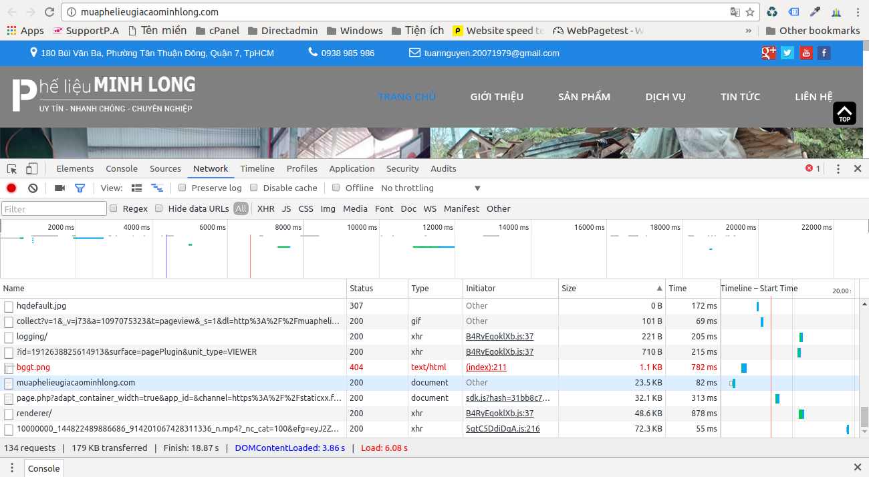Reload the page with the refresh icon

click(49, 12)
